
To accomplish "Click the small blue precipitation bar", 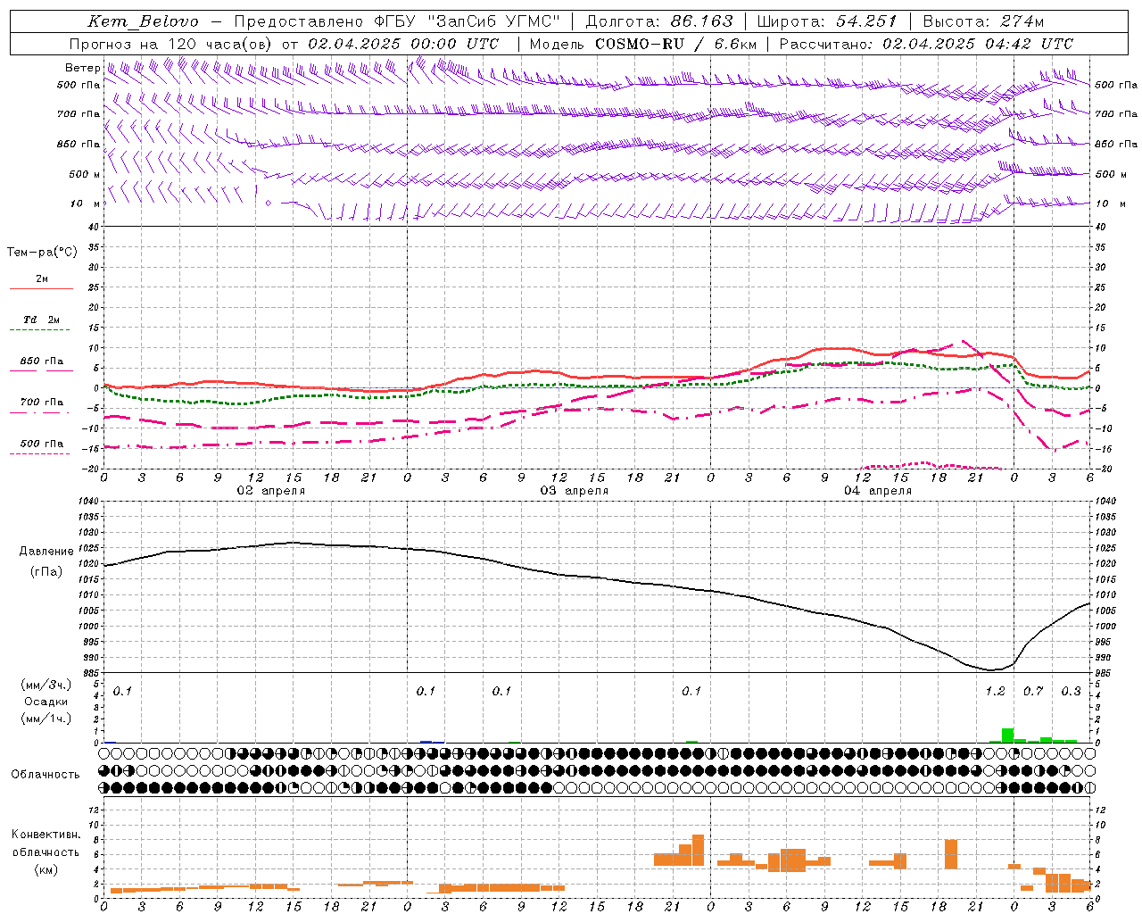I will click(x=426, y=741).
